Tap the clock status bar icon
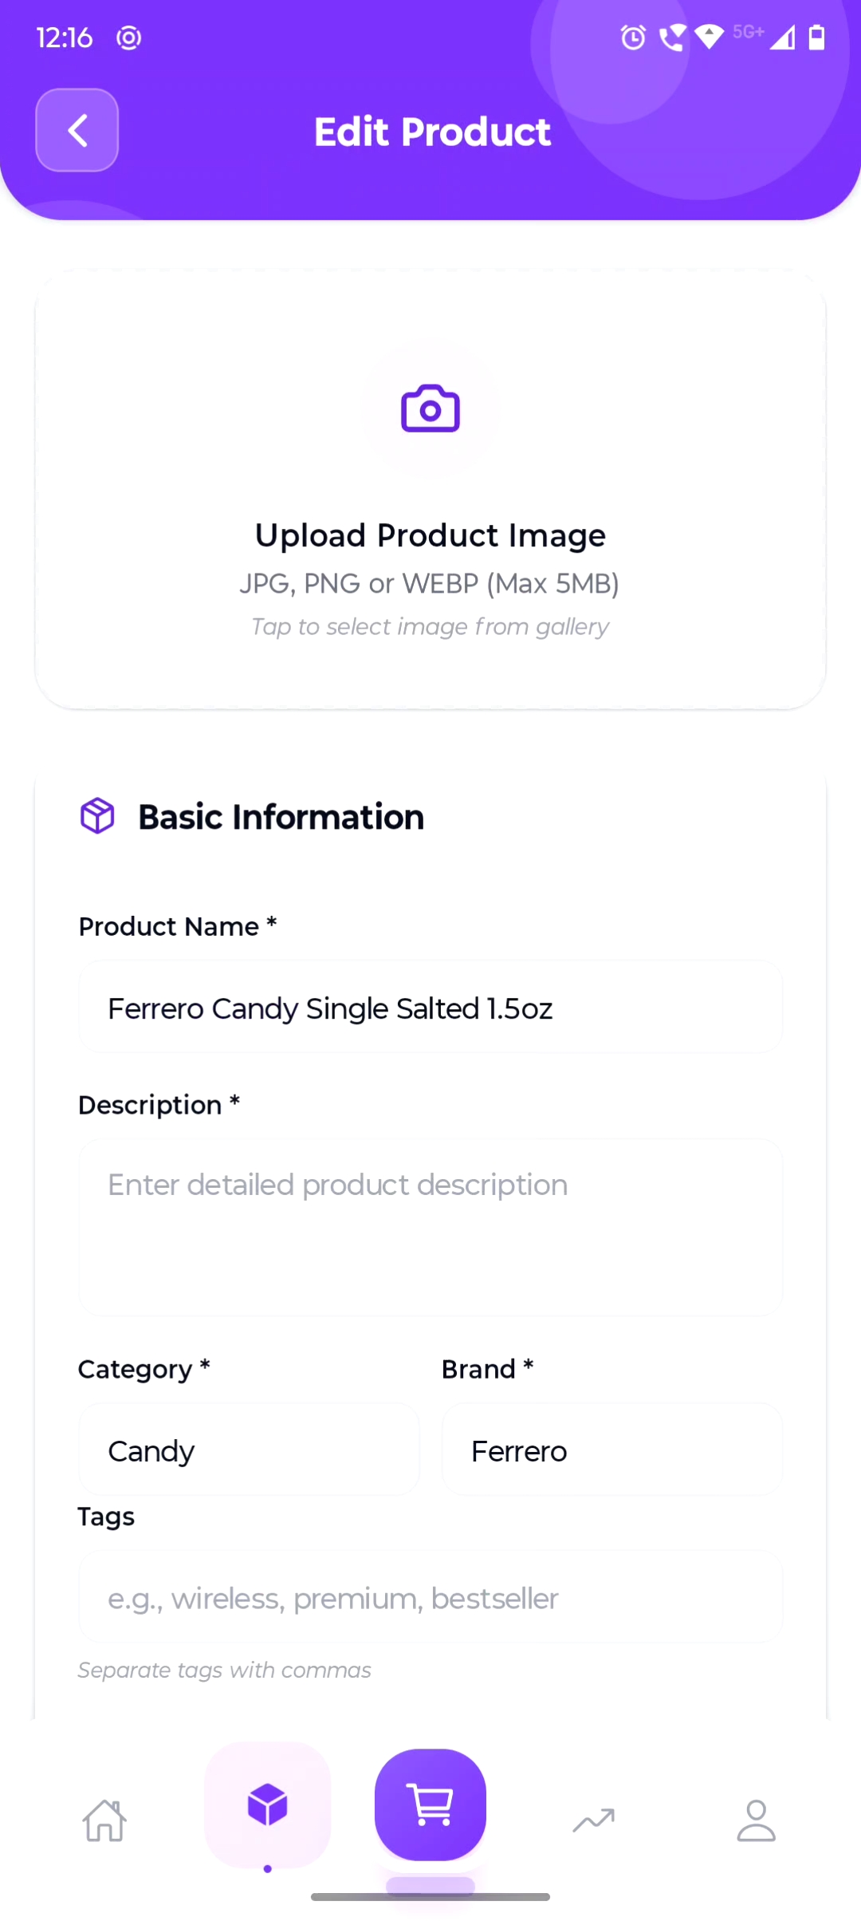861x1921 pixels. pos(632,37)
